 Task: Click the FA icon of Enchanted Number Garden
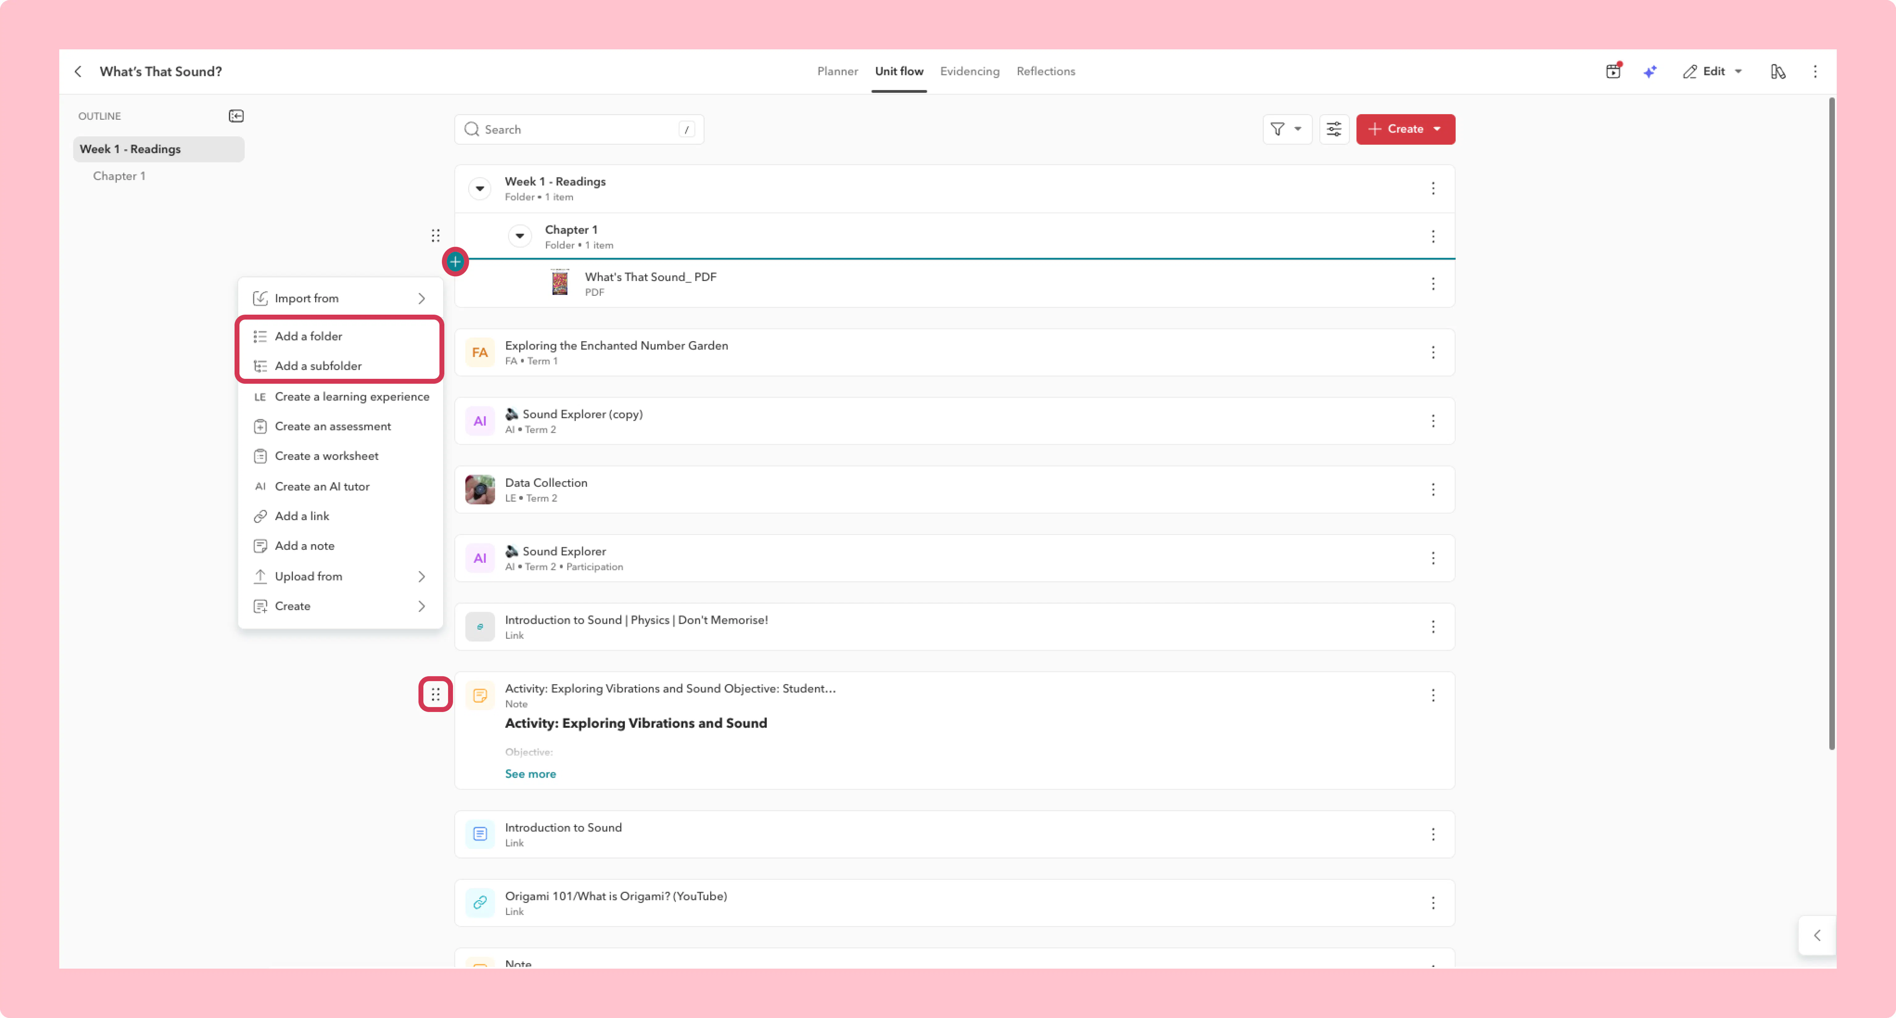click(480, 352)
